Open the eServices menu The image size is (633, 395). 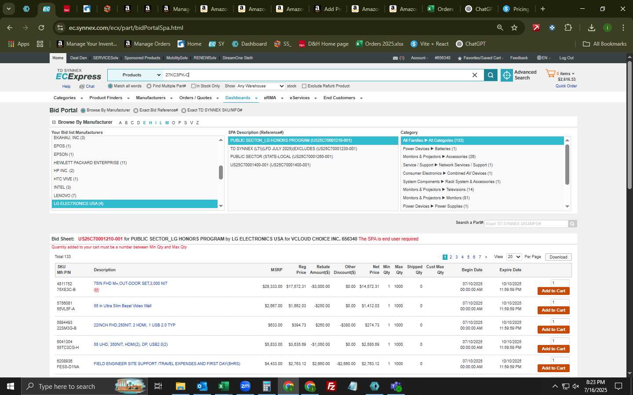303,98
